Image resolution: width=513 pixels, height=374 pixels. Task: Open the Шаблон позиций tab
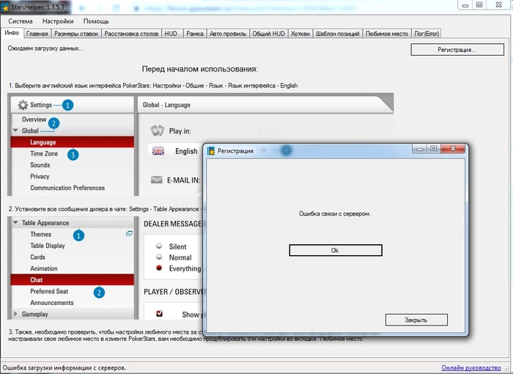(x=337, y=34)
